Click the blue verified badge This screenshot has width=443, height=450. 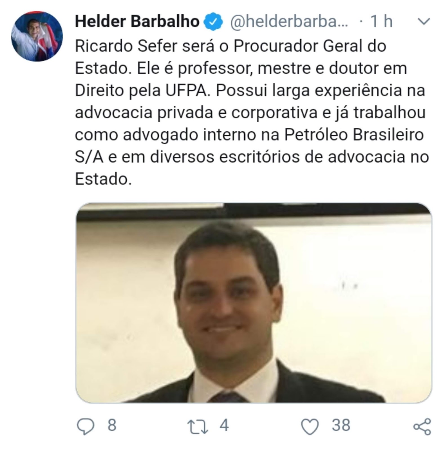tap(214, 22)
